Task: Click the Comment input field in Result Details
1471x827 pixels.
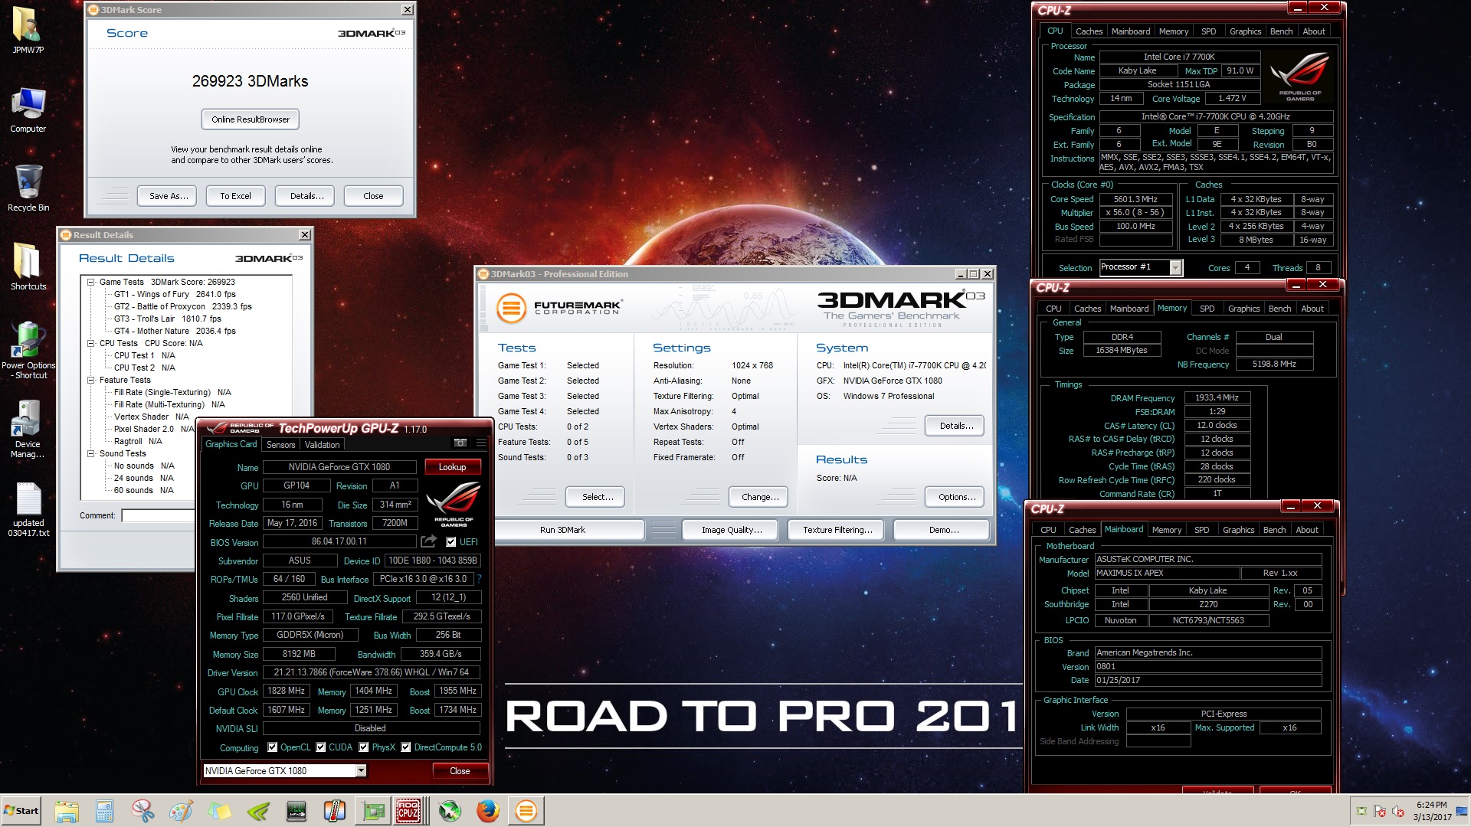Action: 157,516
